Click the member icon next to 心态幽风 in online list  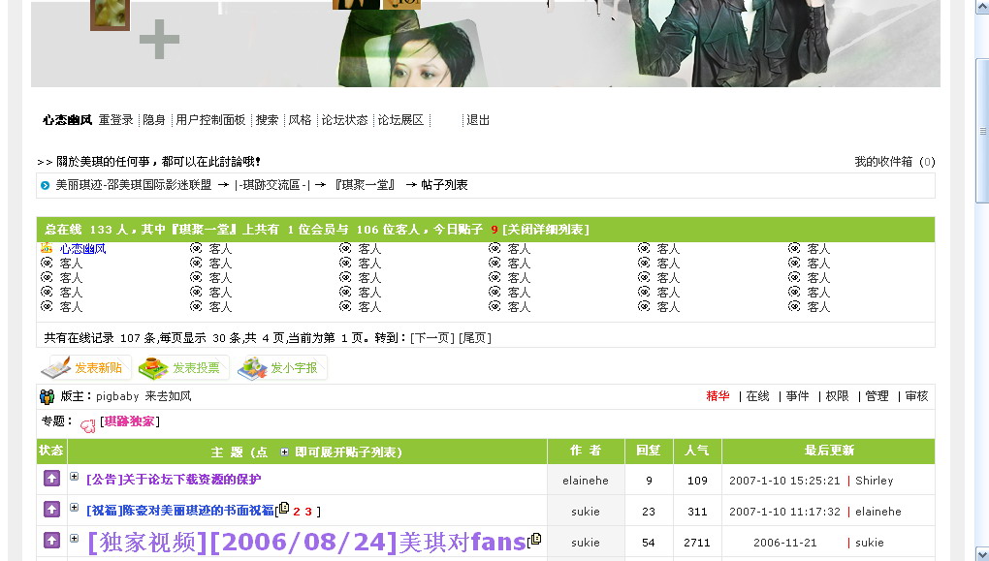tap(47, 249)
